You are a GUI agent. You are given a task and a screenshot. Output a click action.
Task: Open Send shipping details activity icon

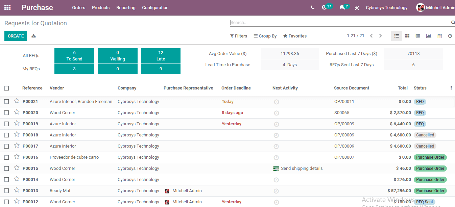(276, 169)
